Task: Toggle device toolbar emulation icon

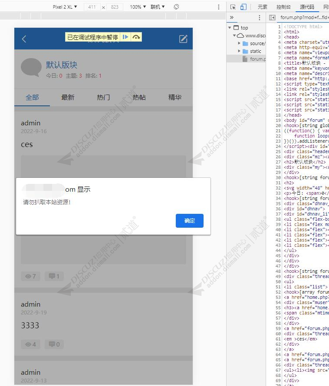Action: tap(243, 7)
